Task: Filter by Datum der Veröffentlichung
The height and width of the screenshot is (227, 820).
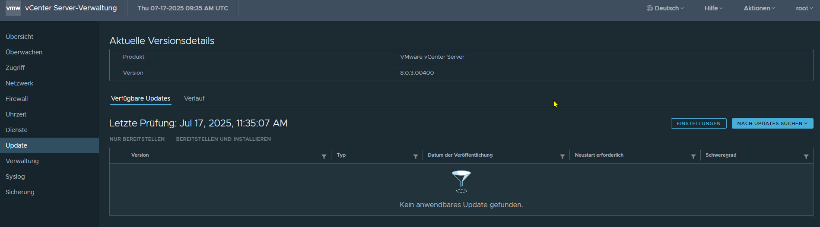Action: [562, 156]
